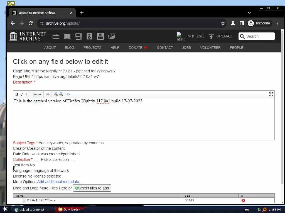285x213 pixels.
Task: Decrease font size in editor toolbar
Action: pos(55,94)
